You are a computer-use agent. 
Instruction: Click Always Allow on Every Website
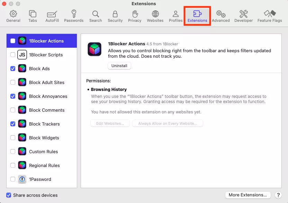(x=168, y=123)
